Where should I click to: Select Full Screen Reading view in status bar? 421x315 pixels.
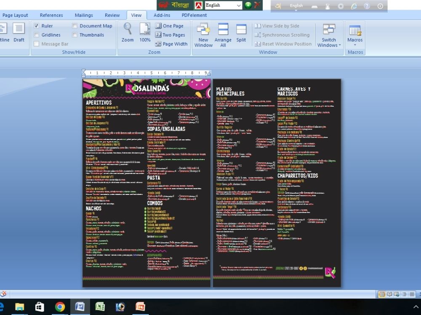point(389,294)
